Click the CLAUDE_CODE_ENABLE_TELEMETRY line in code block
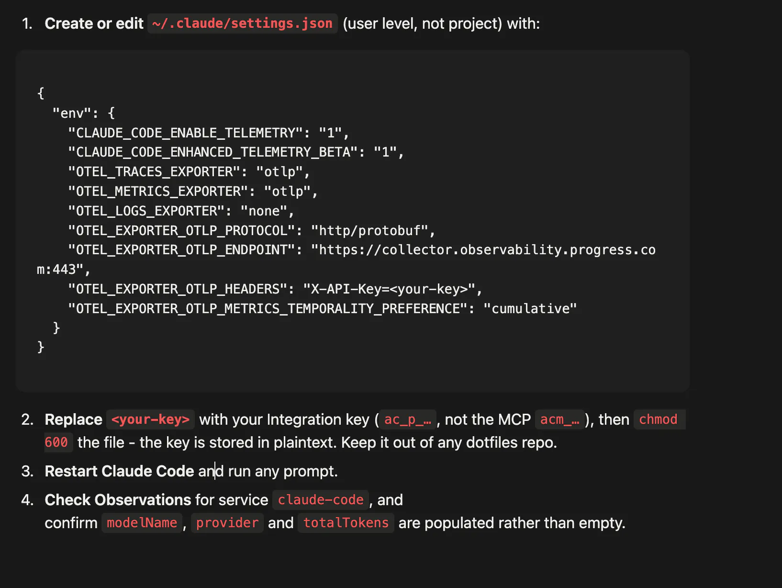The width and height of the screenshot is (782, 588). 209,133
